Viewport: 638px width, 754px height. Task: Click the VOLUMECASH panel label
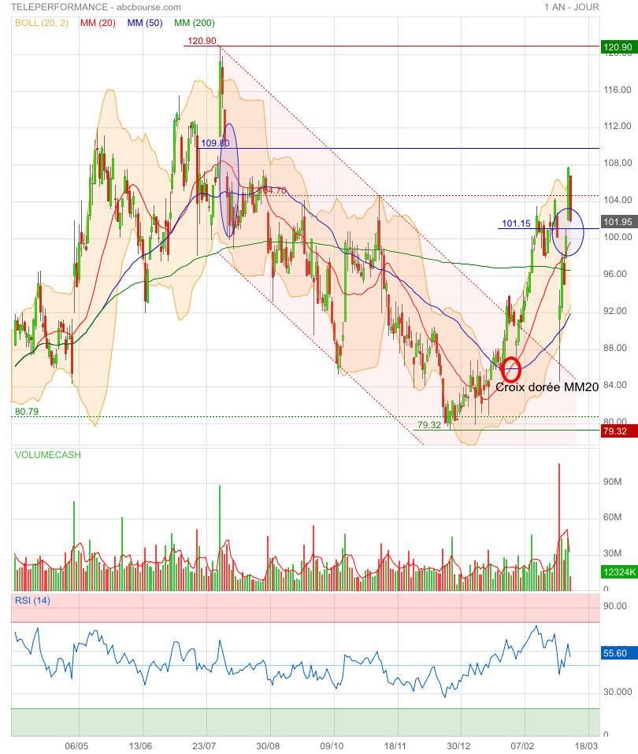tap(47, 455)
